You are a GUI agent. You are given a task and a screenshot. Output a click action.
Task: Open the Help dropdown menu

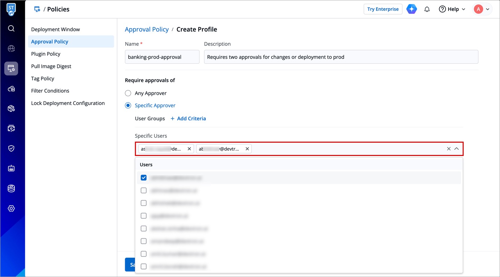452,9
